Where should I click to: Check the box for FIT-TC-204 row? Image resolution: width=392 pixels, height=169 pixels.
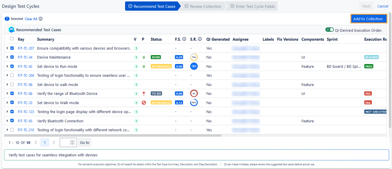coord(12,75)
